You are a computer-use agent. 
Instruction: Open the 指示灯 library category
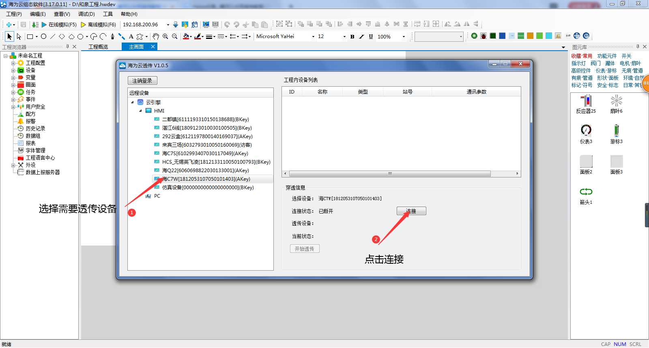[x=578, y=63]
